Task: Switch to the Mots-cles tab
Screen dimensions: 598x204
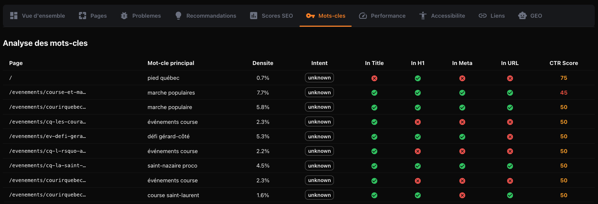Action: [326, 16]
